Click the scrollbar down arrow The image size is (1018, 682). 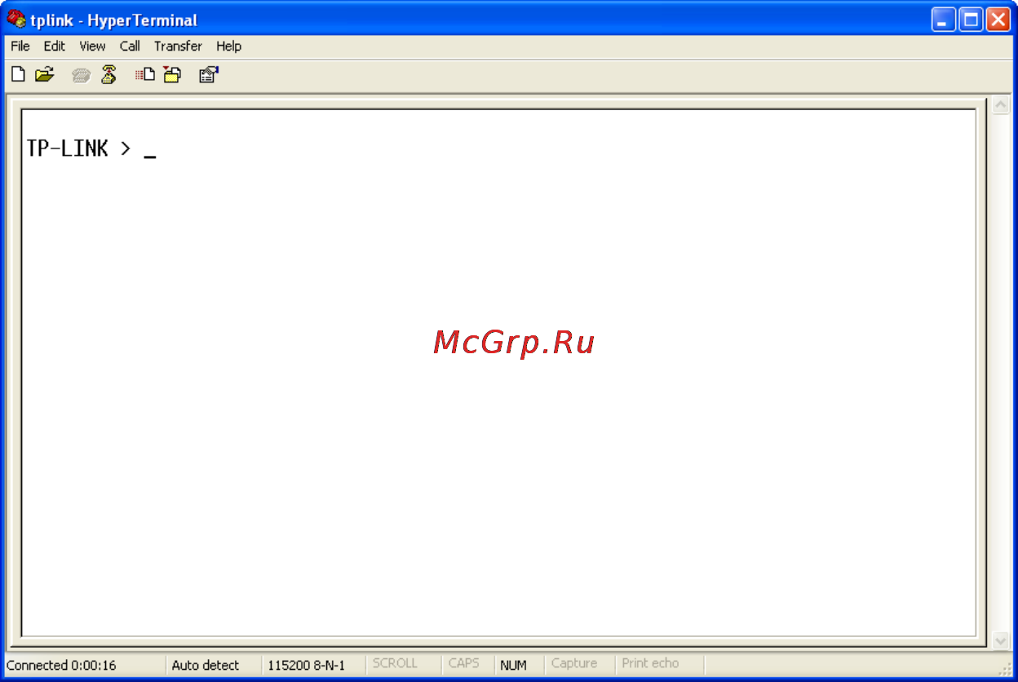click(1001, 640)
